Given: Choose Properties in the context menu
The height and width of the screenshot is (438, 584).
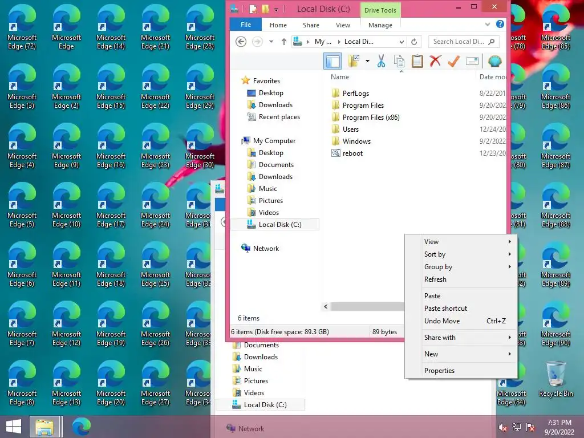Looking at the screenshot, I should [x=461, y=371].
